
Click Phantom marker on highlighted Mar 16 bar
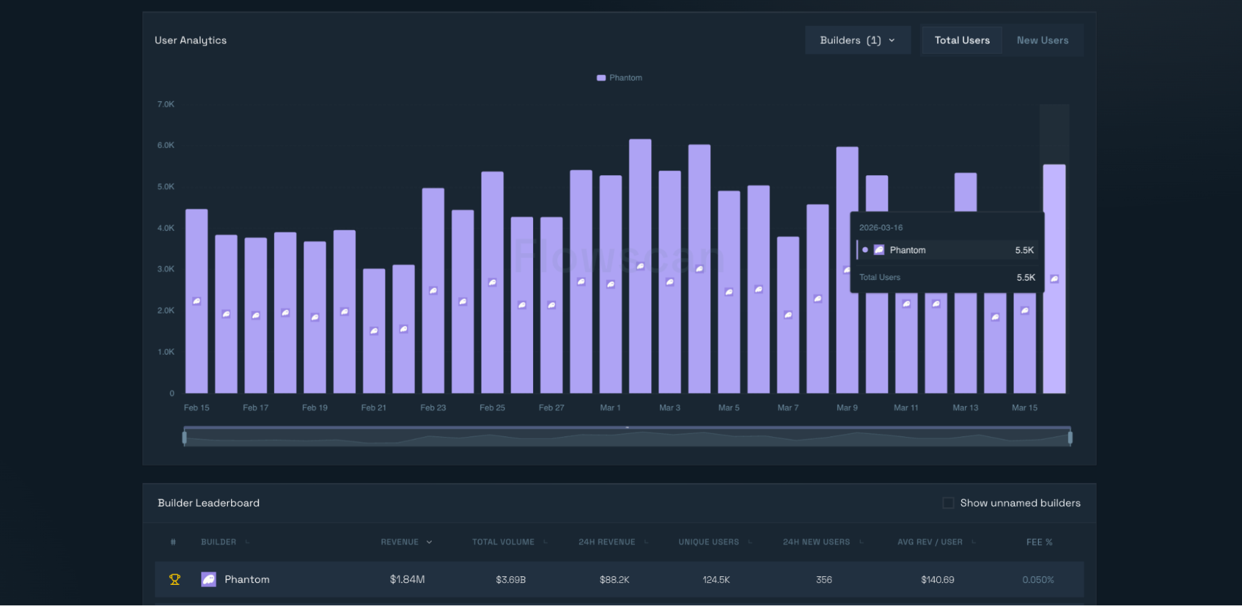coord(1054,279)
